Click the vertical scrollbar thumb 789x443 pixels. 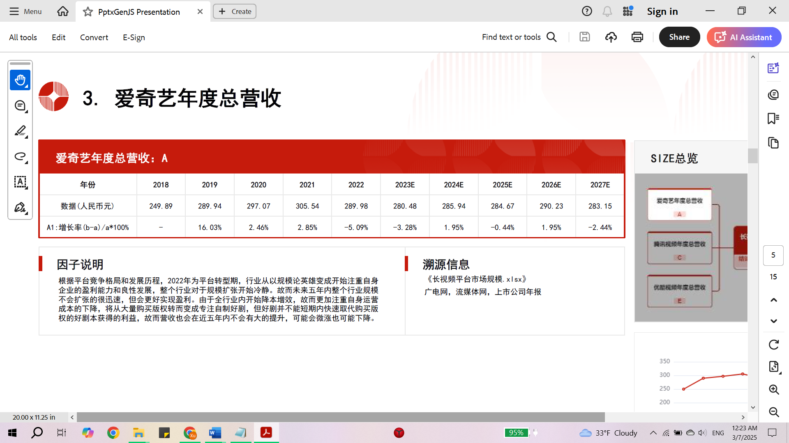click(753, 156)
